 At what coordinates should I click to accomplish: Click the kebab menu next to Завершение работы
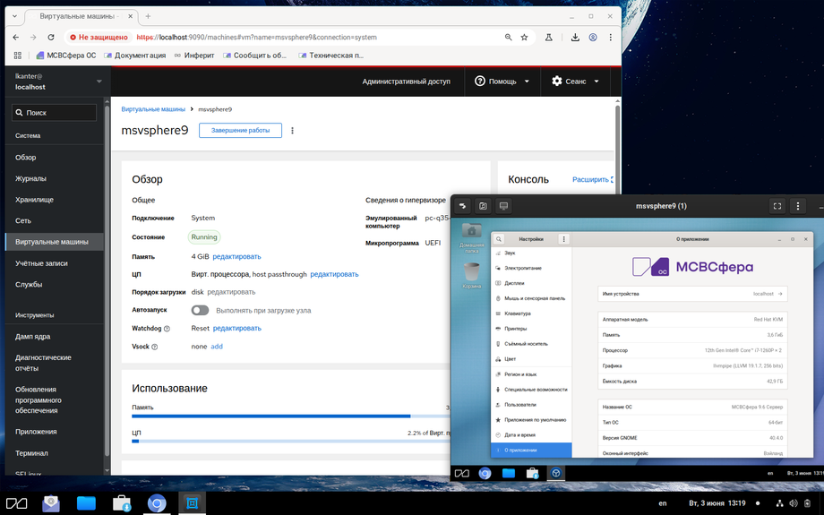tap(292, 131)
